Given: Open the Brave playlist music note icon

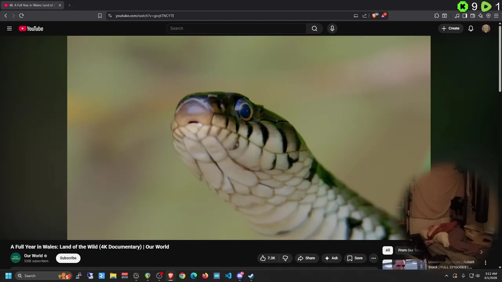Looking at the screenshot, I should [457, 16].
